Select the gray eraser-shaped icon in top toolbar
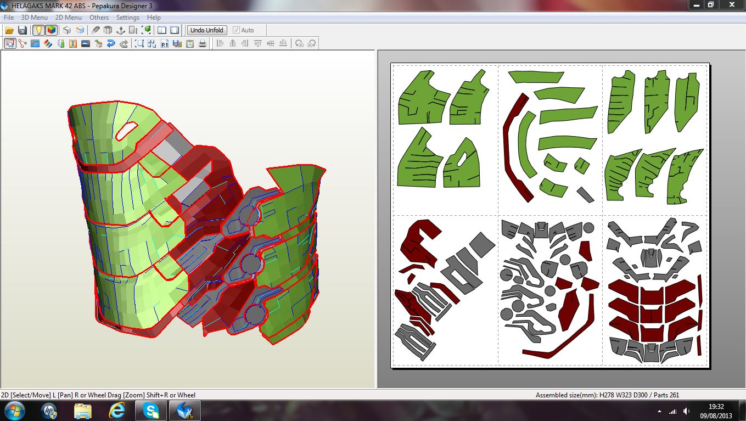 96,30
